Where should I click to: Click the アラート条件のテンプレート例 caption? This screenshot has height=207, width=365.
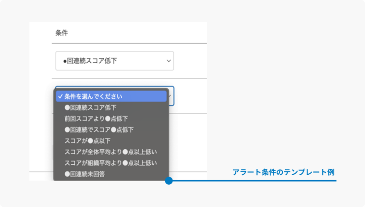pos(283,172)
